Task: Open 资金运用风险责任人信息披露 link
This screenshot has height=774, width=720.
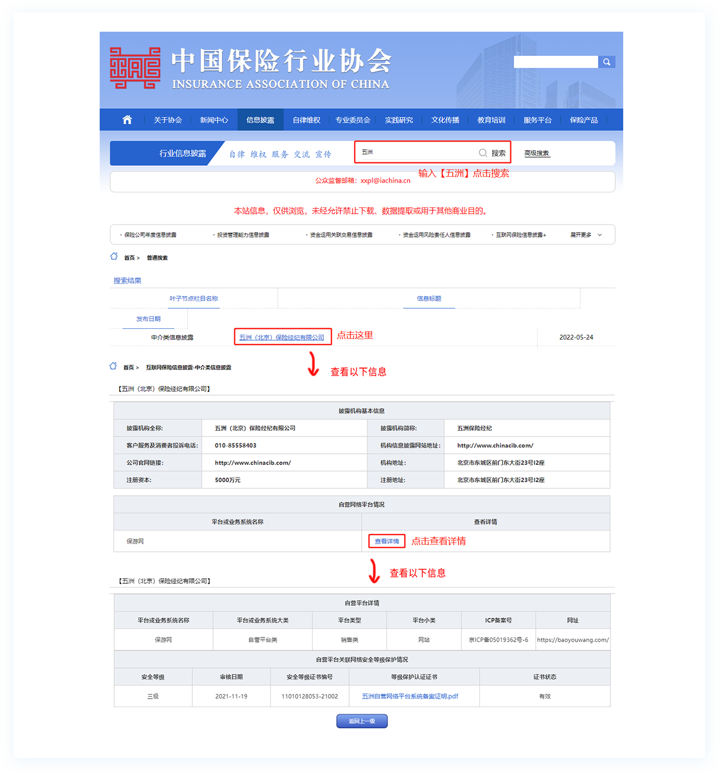Action: (x=437, y=235)
